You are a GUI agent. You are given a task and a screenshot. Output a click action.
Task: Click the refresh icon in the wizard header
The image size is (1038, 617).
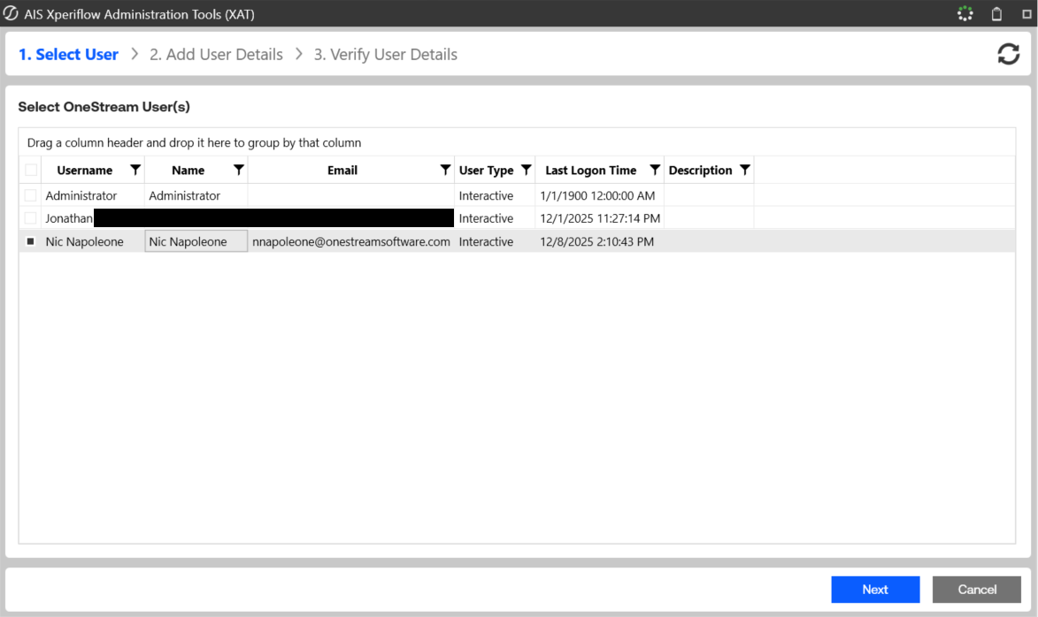click(x=1008, y=54)
